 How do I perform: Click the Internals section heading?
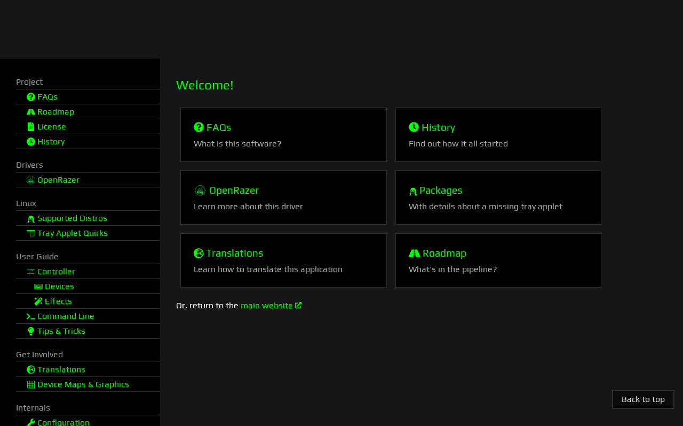pos(33,408)
